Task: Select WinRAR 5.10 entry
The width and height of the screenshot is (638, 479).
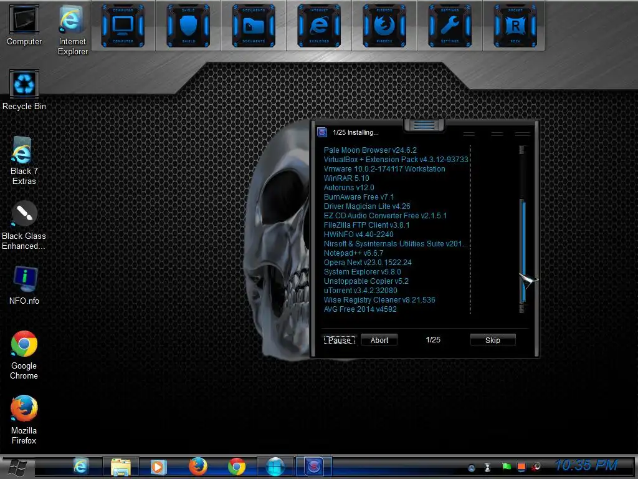Action: click(x=346, y=178)
